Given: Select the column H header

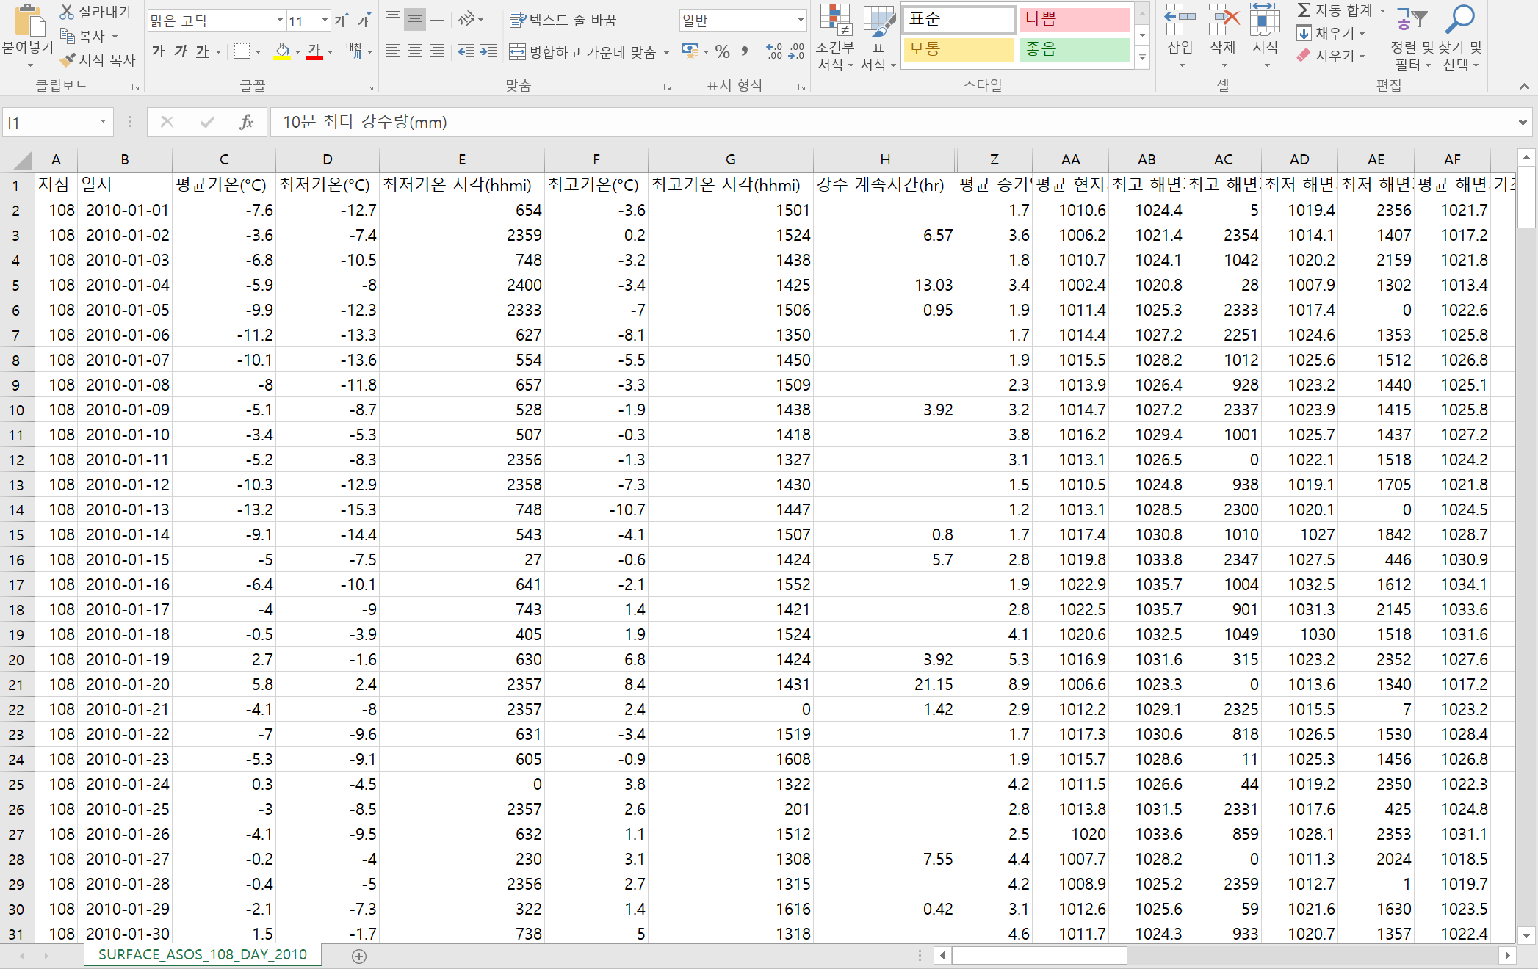Looking at the screenshot, I should click(884, 159).
